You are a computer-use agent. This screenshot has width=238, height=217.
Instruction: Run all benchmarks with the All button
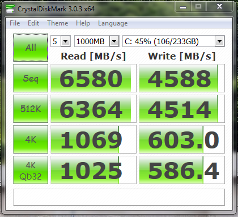click(x=31, y=48)
